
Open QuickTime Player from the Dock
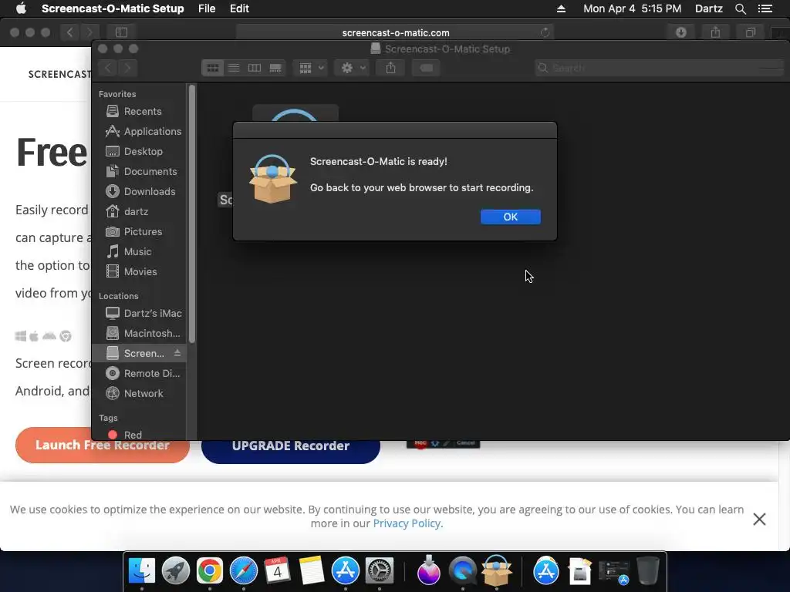(x=463, y=571)
